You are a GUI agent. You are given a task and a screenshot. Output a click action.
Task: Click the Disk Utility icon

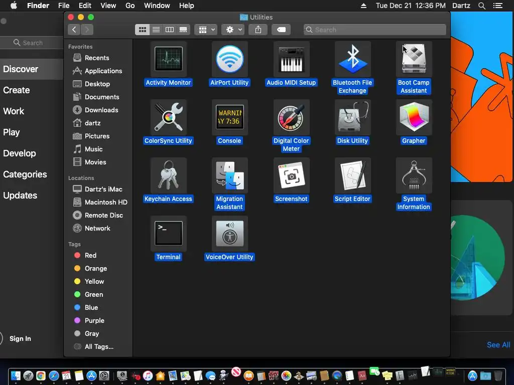(x=352, y=117)
